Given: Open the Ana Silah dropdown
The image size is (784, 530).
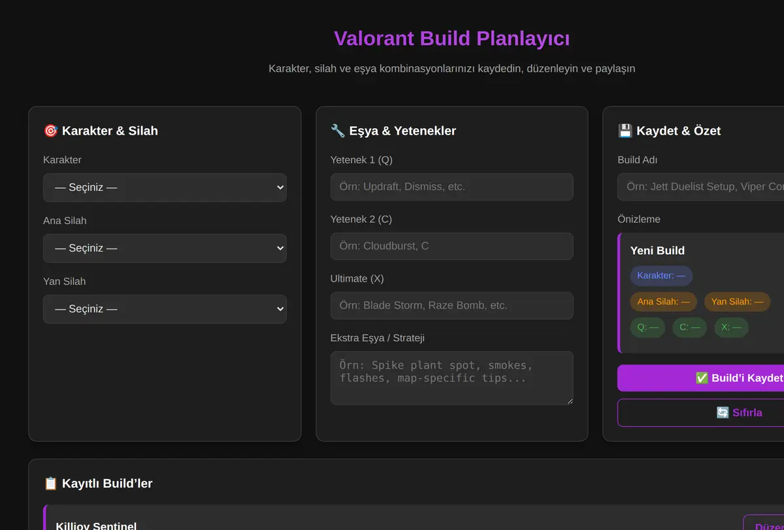Looking at the screenshot, I should pyautogui.click(x=165, y=248).
